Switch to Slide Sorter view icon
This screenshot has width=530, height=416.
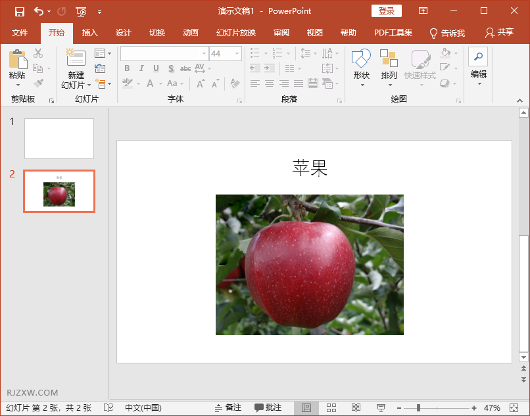331,407
